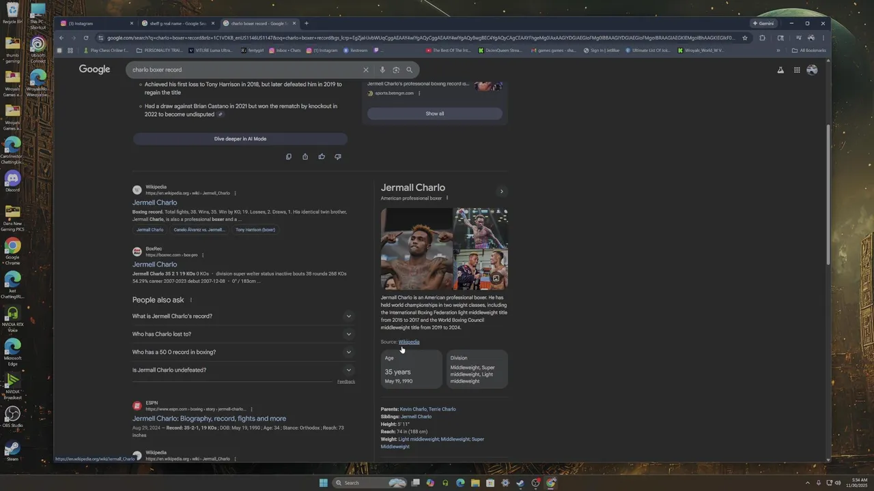This screenshot has width=874, height=491.
Task: Open ESPN Jermell Charlo biography link
Action: pos(209,419)
